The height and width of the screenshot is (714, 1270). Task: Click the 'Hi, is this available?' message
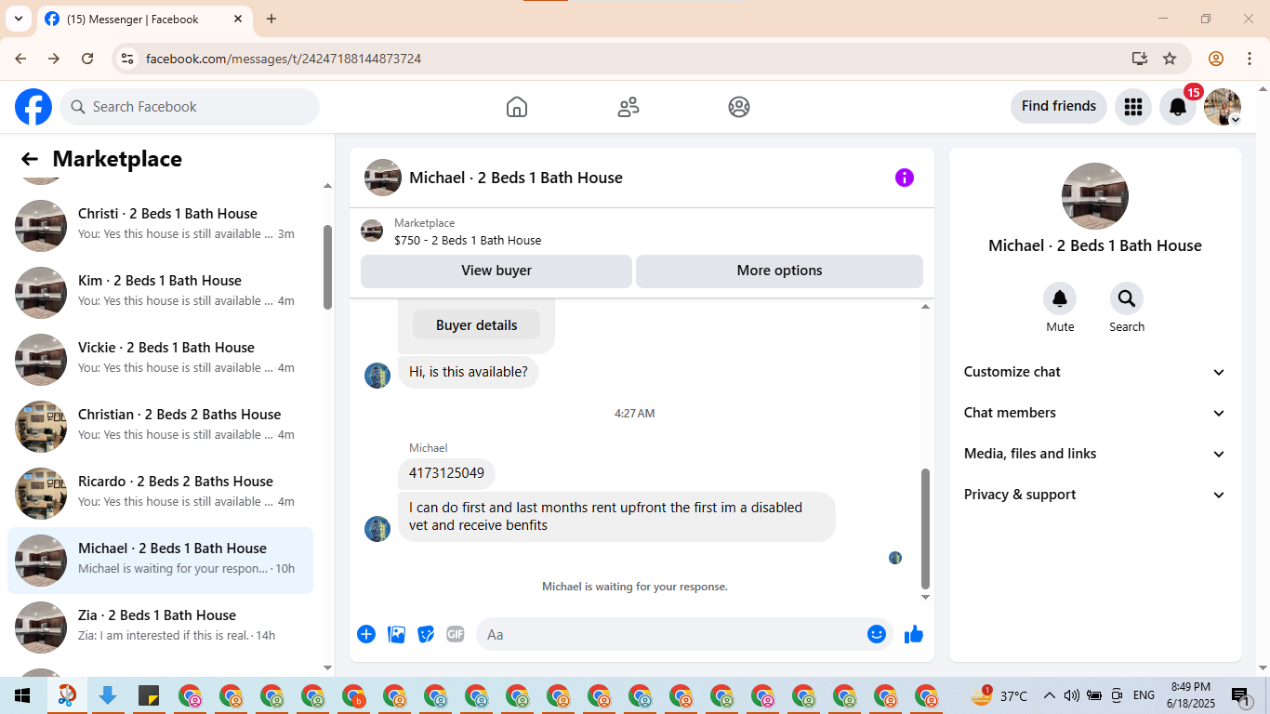tap(469, 372)
